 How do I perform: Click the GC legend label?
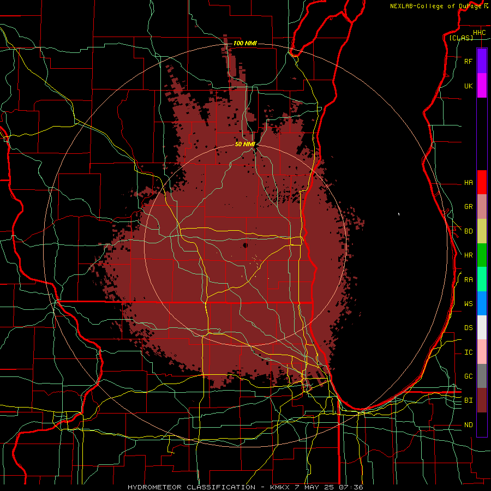click(468, 376)
